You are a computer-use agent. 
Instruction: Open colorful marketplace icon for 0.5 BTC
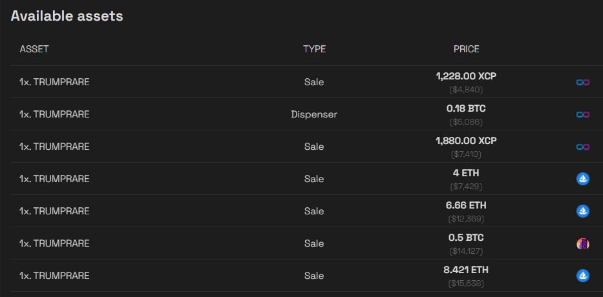(x=582, y=243)
